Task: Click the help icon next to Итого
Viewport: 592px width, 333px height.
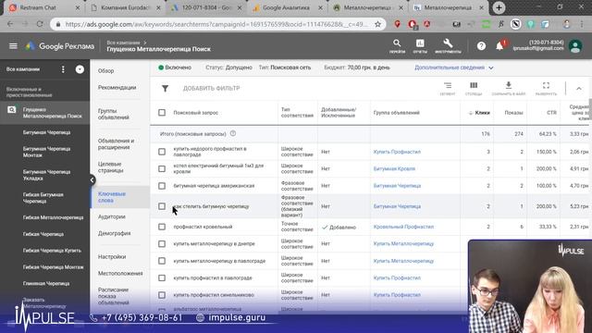Action: [233, 133]
